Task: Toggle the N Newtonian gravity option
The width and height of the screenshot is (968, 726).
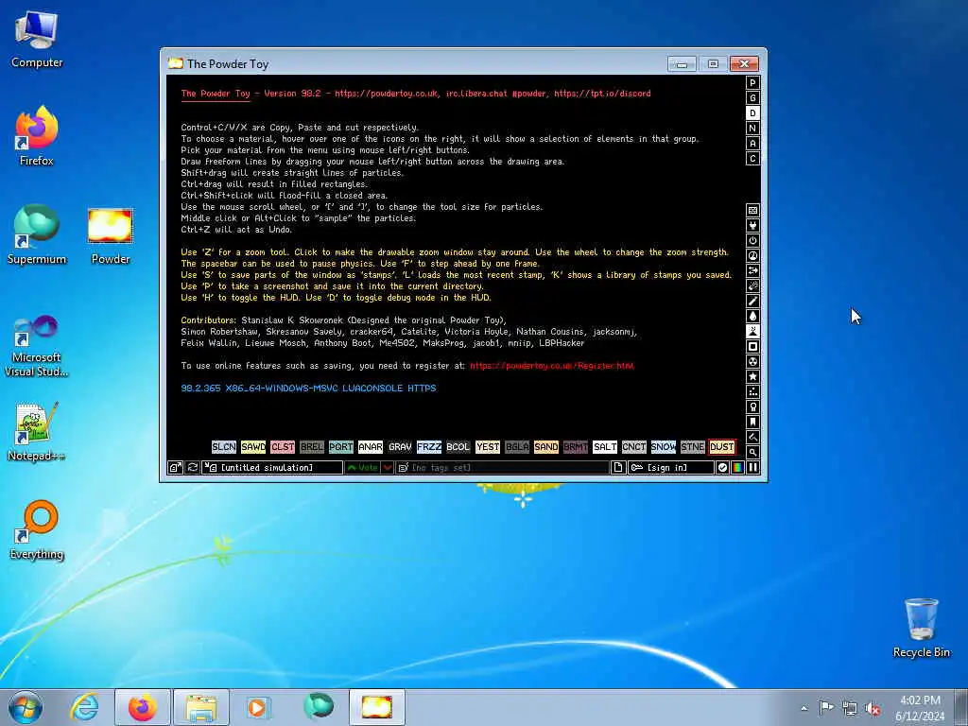Action: pos(752,129)
